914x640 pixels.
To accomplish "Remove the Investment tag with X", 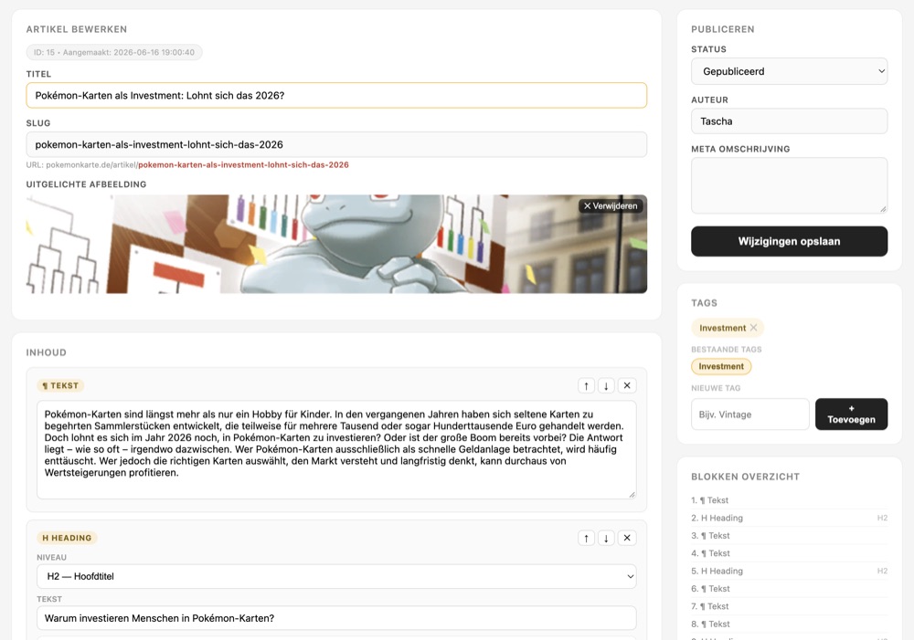I will (754, 328).
